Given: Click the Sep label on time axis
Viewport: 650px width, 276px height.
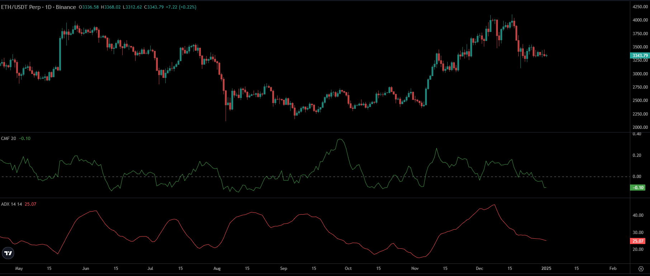Looking at the screenshot, I should 284,268.
